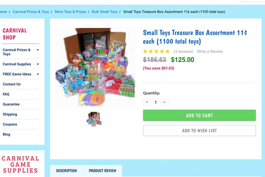Image resolution: width=265 pixels, height=177 pixels.
Task: Open the Product Review tab
Action: (x=102, y=171)
